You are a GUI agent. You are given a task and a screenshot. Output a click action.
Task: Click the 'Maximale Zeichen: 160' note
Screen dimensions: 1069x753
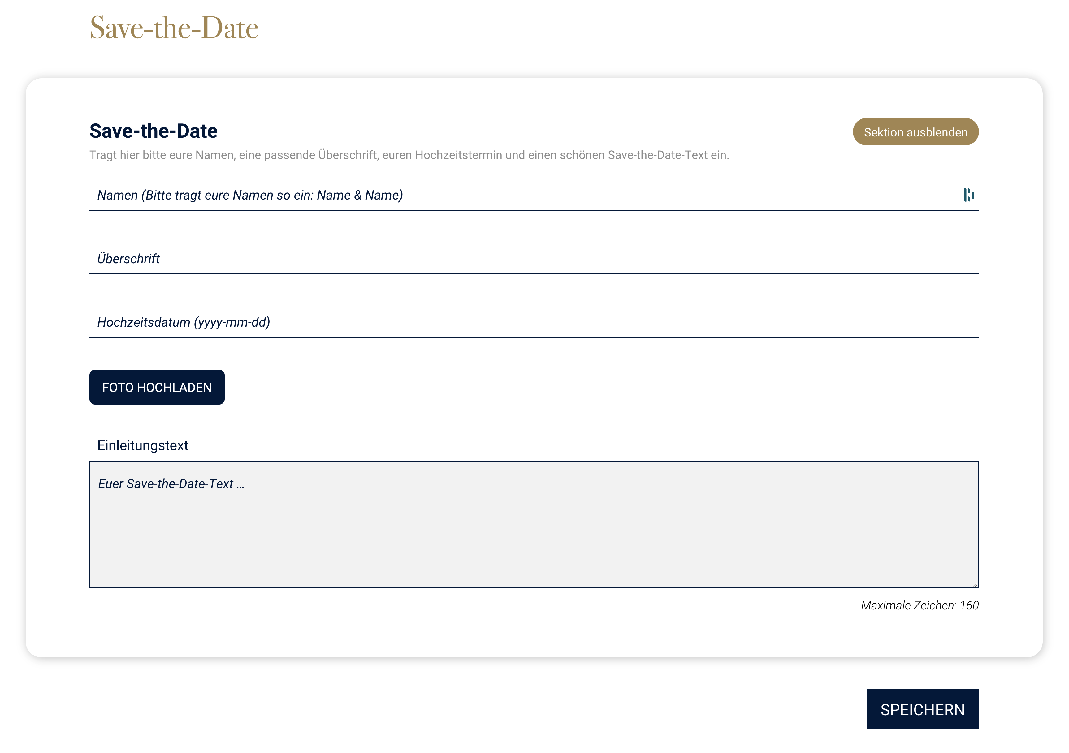point(920,605)
